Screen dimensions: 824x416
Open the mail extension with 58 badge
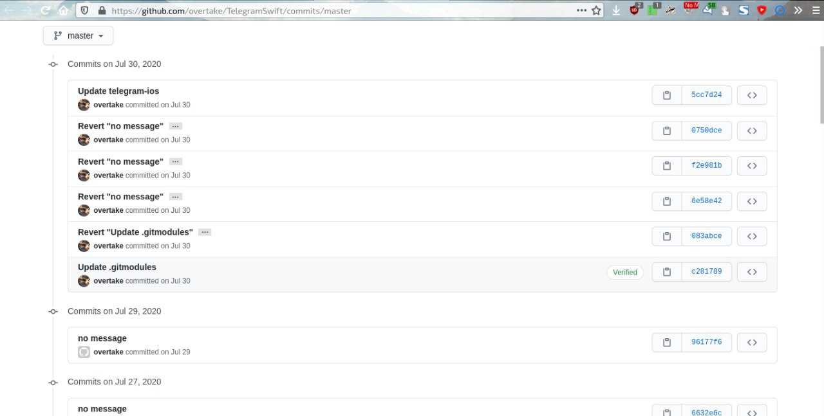pyautogui.click(x=708, y=10)
